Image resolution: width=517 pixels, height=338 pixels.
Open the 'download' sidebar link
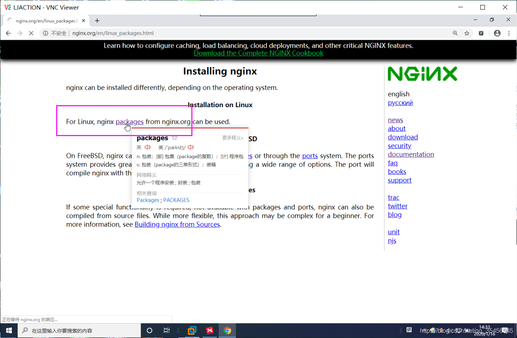403,137
